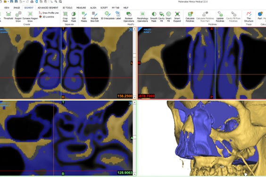Viewport: 266px width, 177px height.
Task: Click down arrow of bottom-left viewport scrollbar
Action: (x=134, y=174)
